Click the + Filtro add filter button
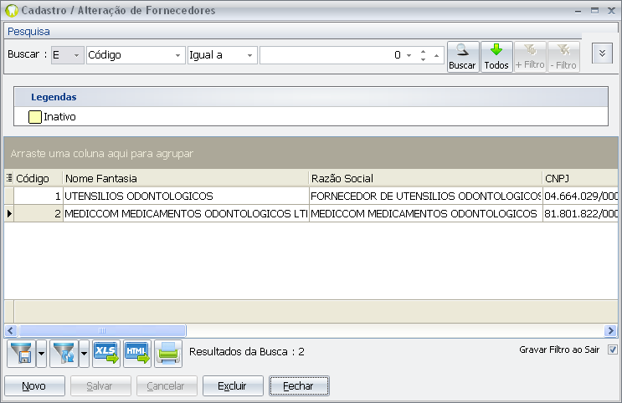Viewport: 622px width, 403px height. tap(530, 57)
